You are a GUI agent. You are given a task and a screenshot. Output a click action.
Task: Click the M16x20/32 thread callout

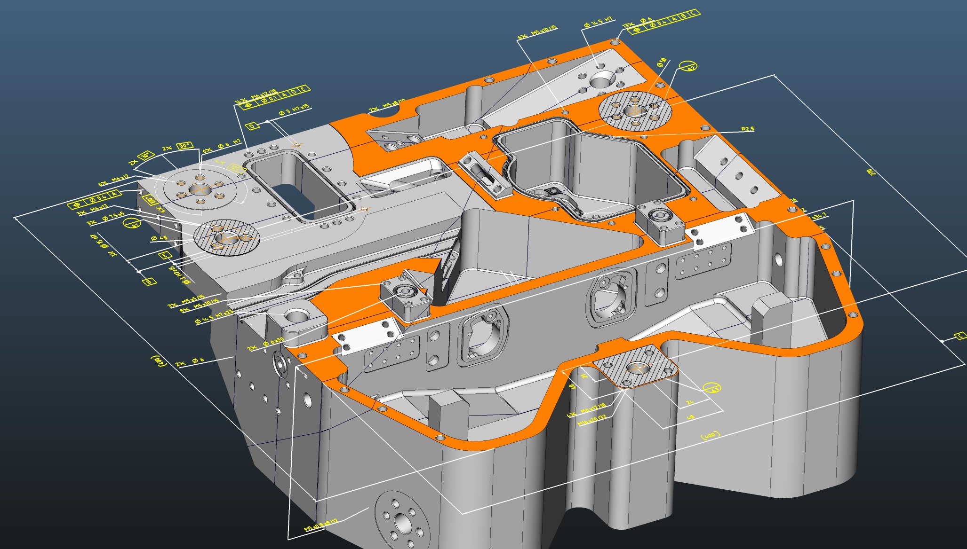click(x=592, y=420)
